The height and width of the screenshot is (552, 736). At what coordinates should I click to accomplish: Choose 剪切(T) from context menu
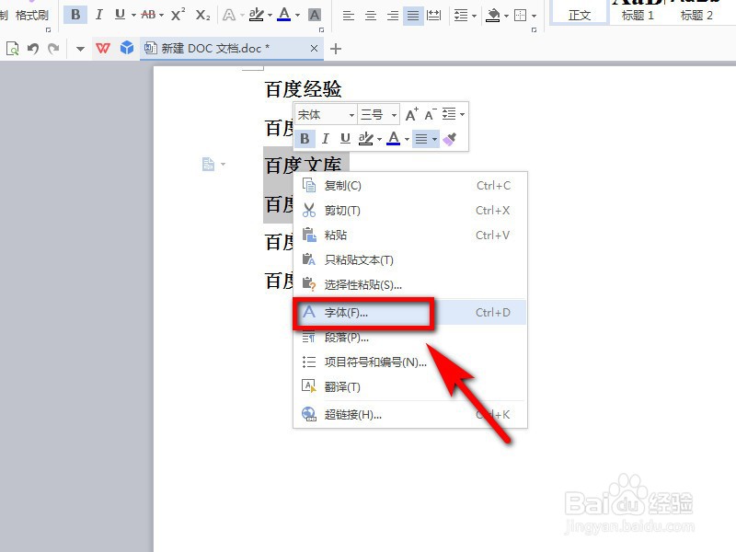(409, 211)
